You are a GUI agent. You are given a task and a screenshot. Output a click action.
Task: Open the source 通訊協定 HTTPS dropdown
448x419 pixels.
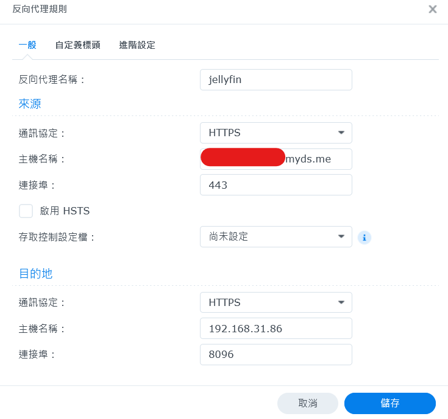[x=276, y=133]
